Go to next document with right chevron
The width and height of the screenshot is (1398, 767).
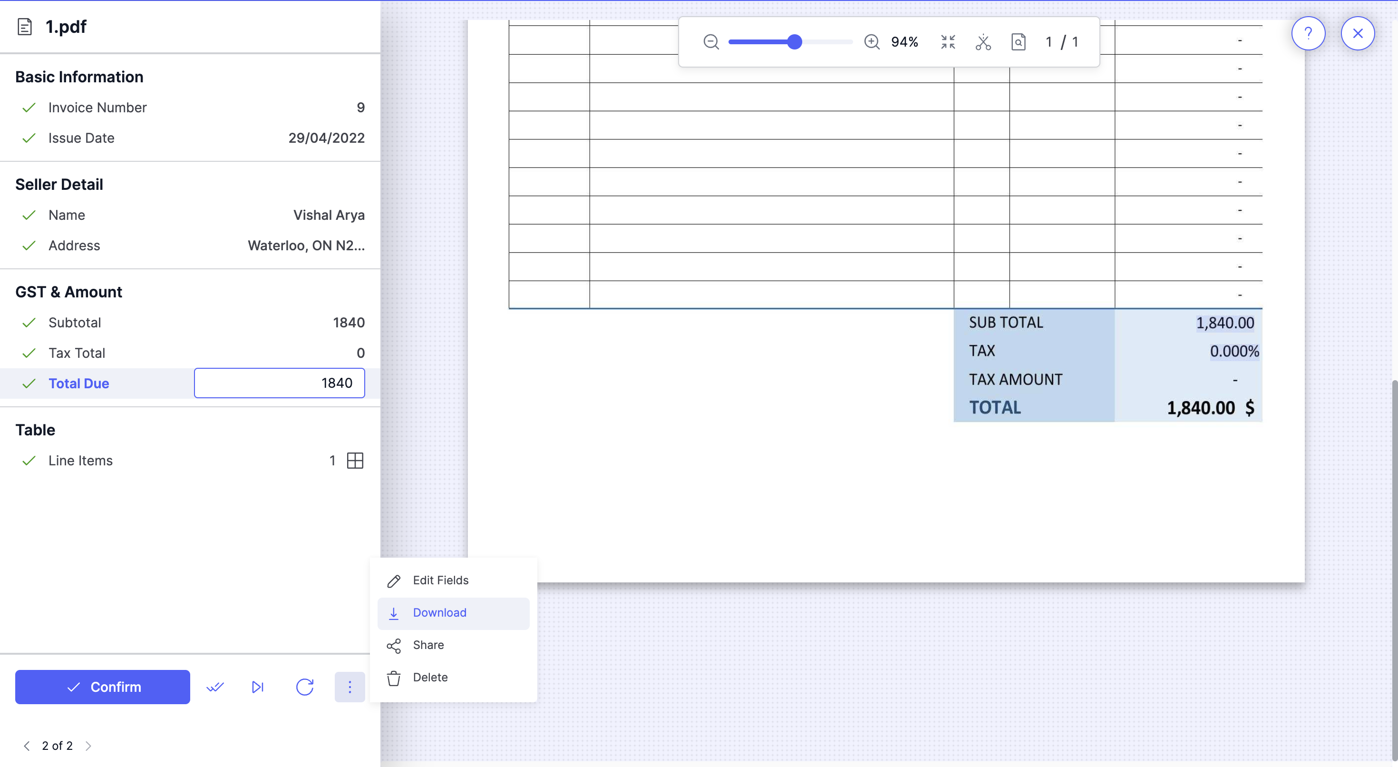tap(88, 746)
